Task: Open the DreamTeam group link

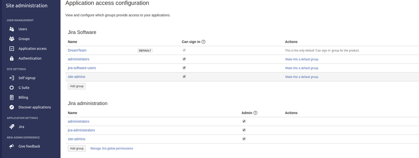Action: tap(77, 50)
